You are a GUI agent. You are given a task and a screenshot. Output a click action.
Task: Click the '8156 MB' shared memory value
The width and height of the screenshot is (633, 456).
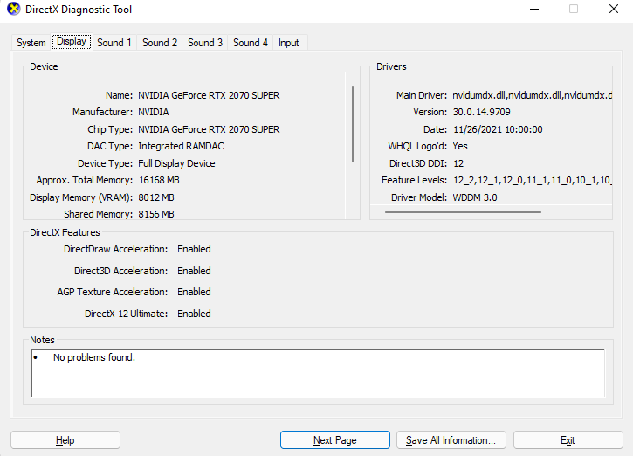click(x=156, y=214)
